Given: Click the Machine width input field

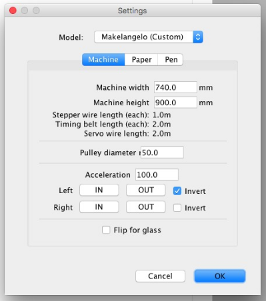Looking at the screenshot, I should point(175,87).
